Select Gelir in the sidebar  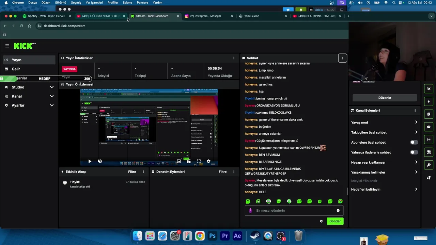(29, 69)
